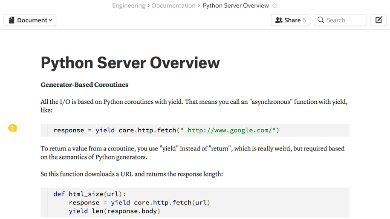The width and height of the screenshot is (390, 219).
Task: Click the shared-user count 6
Action: click(304, 20)
